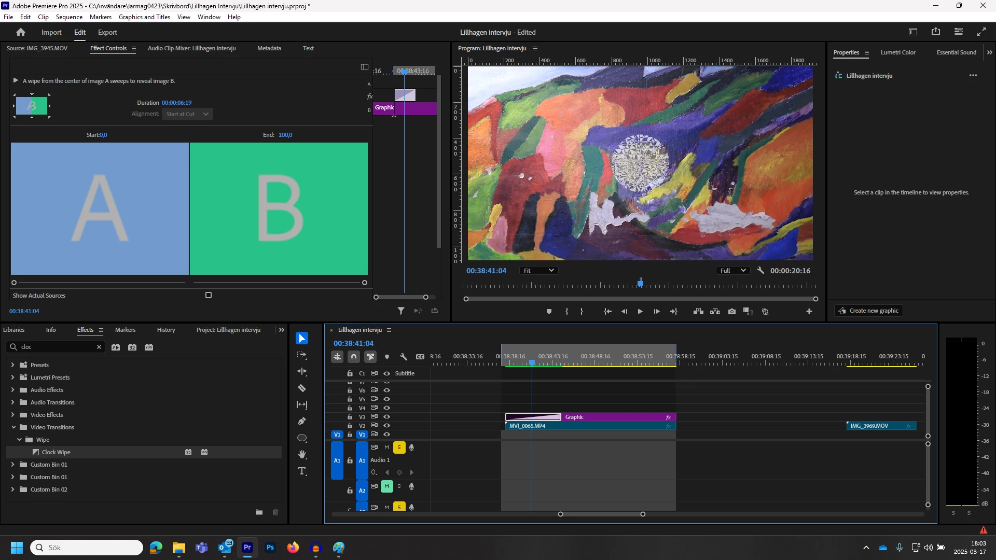Open the Sequence menu
Image resolution: width=996 pixels, height=560 pixels.
pyautogui.click(x=69, y=17)
